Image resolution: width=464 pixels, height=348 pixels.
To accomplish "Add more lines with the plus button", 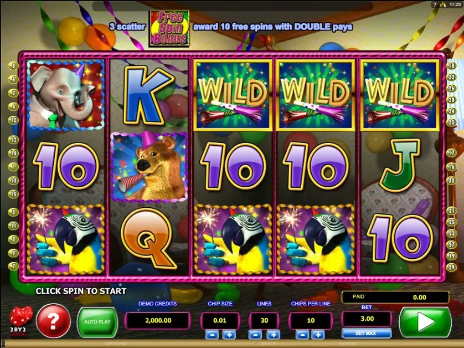I will pyautogui.click(x=273, y=335).
